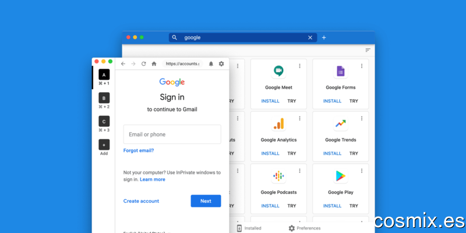The width and height of the screenshot is (466, 233).
Task: Click the Forgot email link
Action: click(x=139, y=150)
